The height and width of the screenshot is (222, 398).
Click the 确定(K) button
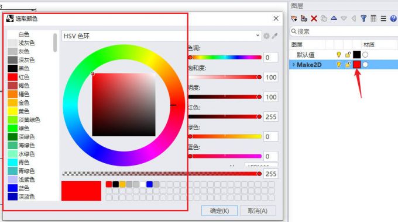pos(219,210)
